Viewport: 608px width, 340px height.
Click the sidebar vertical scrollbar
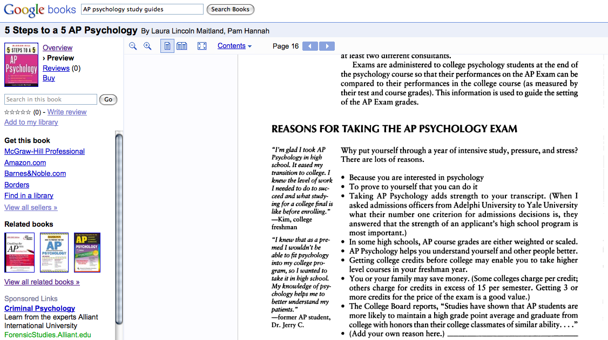119,229
